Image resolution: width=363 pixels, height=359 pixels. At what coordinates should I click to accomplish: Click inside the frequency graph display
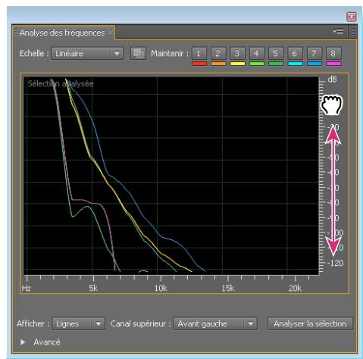171,176
